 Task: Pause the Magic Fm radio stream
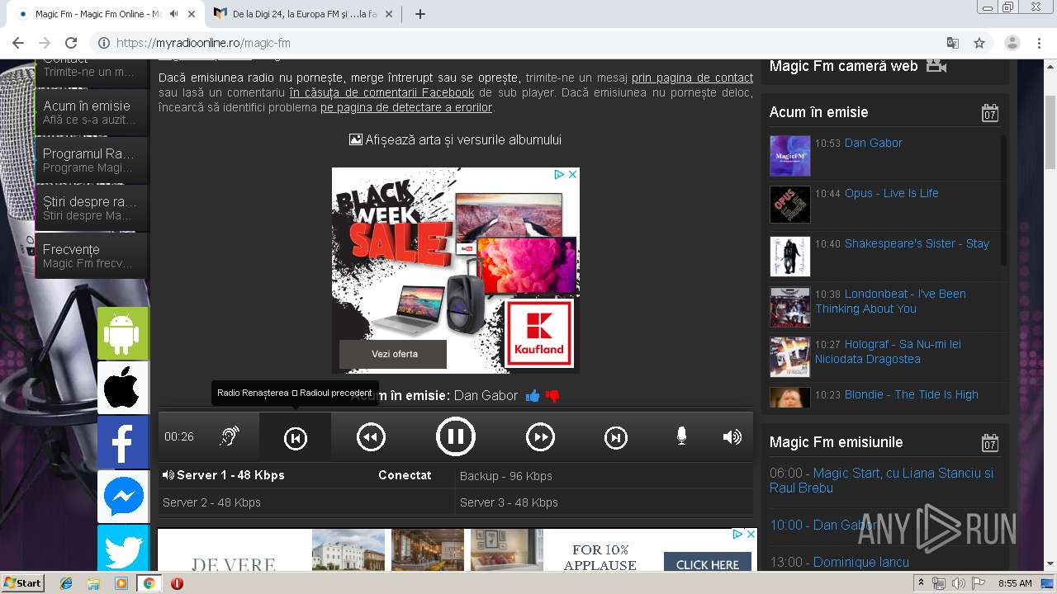click(x=456, y=436)
